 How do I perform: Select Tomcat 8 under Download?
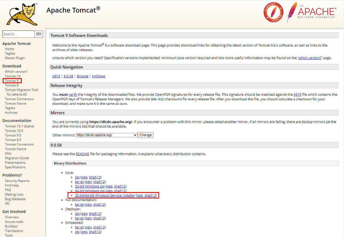pyautogui.click(x=12, y=85)
